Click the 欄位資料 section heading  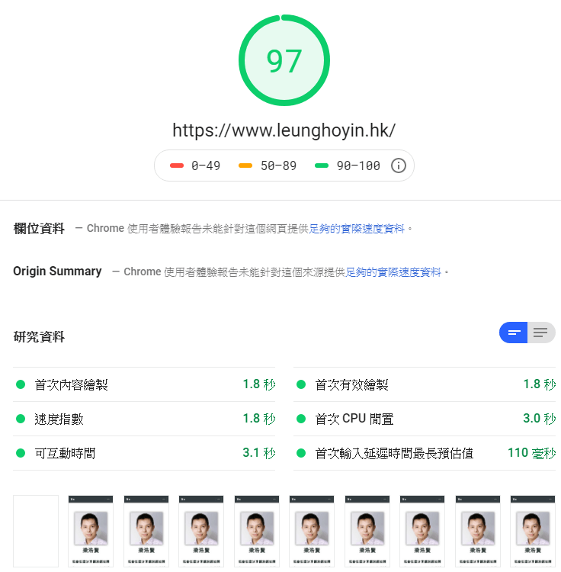click(39, 229)
